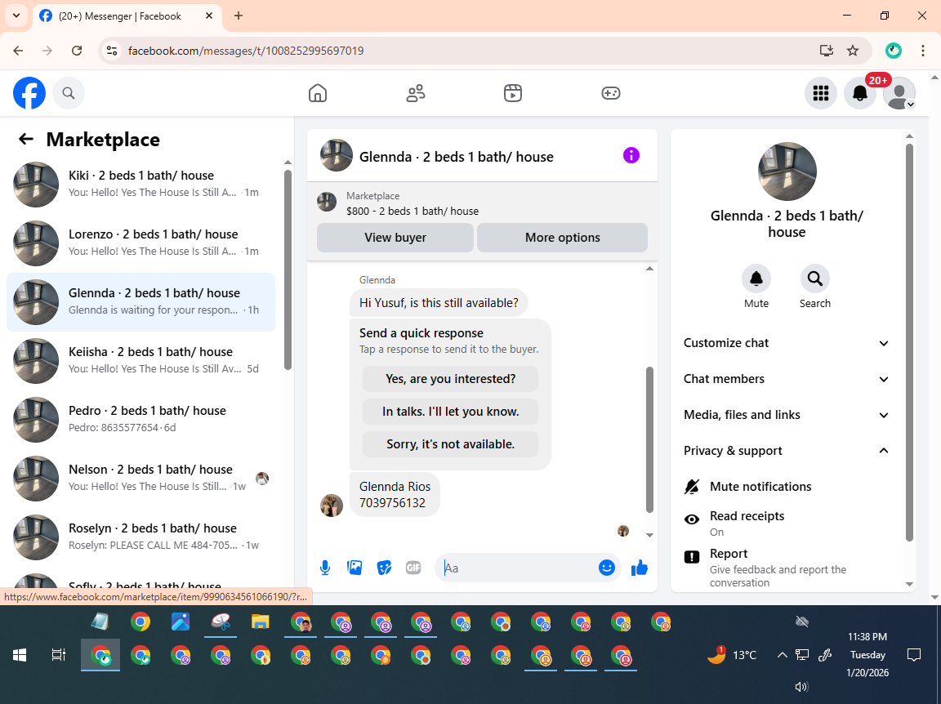The height and width of the screenshot is (704, 941).
Task: Click the back arrow beside Marketplace
Action: [x=26, y=139]
